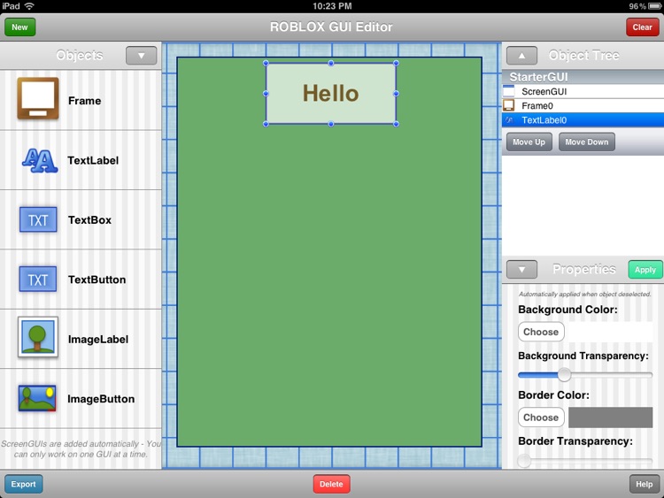Select the Frame object icon
The width and height of the screenshot is (664, 498).
tap(38, 98)
